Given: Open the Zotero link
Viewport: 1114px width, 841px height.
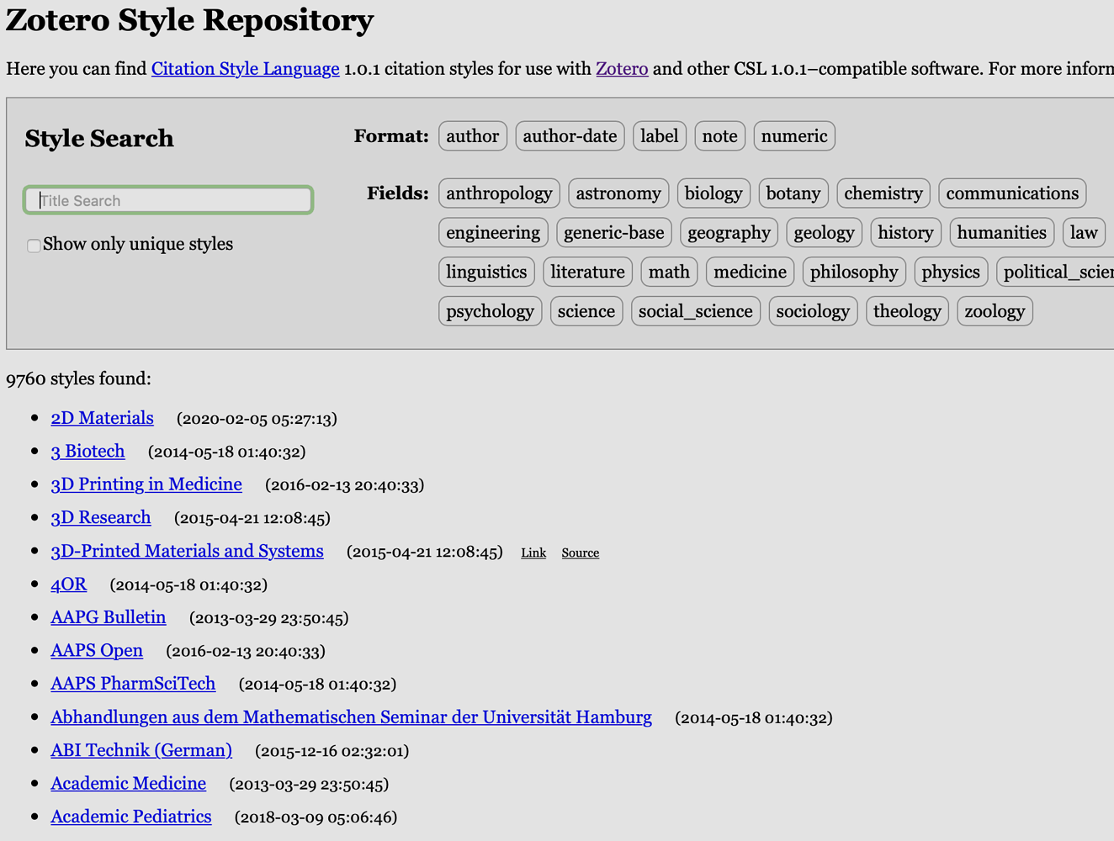Looking at the screenshot, I should point(622,68).
